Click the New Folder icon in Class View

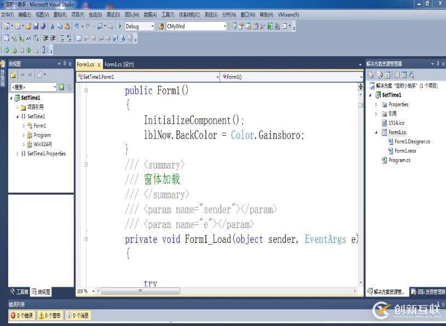13,75
